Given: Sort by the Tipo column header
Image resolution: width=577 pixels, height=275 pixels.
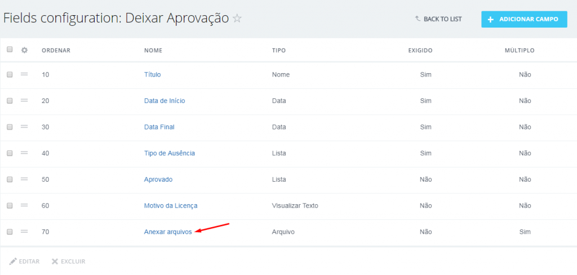Looking at the screenshot, I should (279, 50).
